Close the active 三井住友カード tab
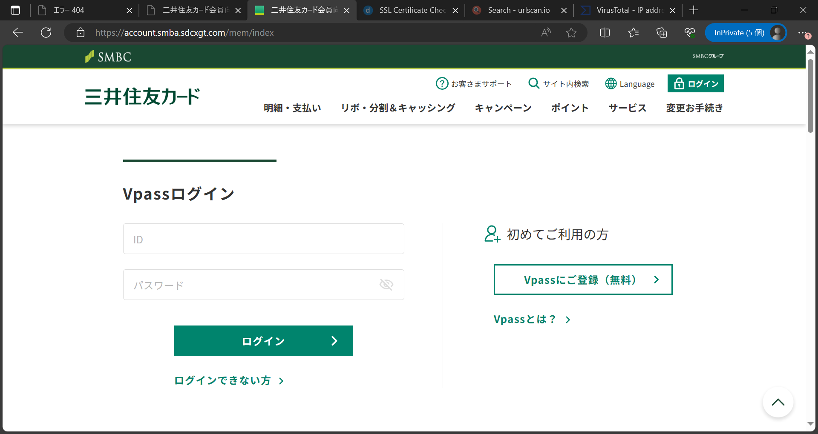The height and width of the screenshot is (434, 818). tap(347, 10)
